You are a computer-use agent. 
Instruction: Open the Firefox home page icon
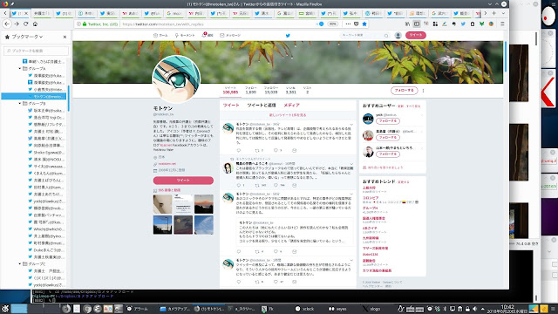point(35,24)
